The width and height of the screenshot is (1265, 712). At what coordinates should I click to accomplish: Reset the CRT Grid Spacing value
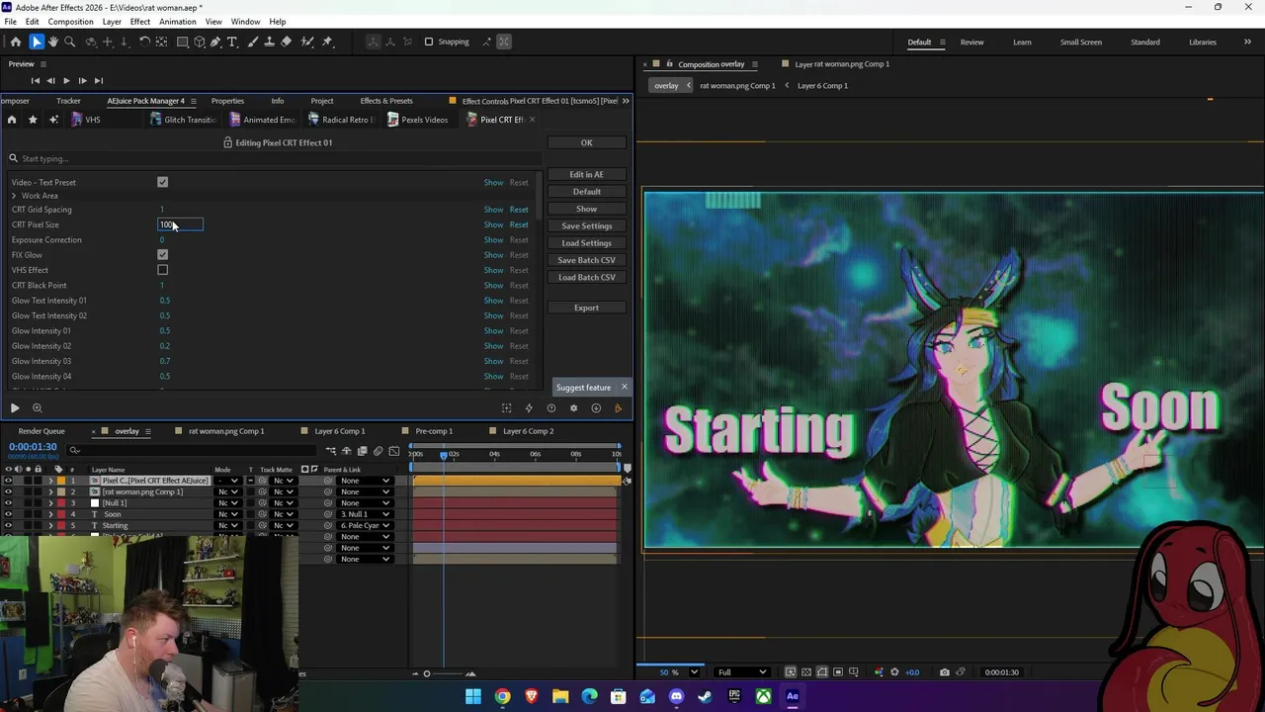519,210
